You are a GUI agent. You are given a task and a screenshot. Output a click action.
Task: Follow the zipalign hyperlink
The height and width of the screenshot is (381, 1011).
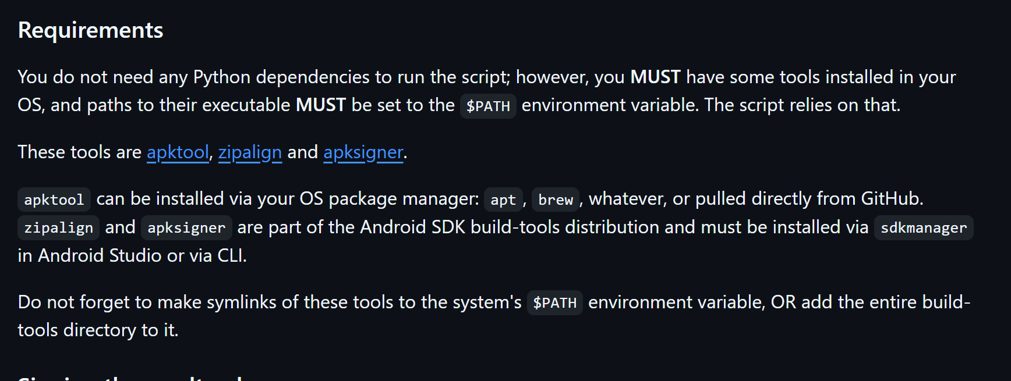point(250,152)
